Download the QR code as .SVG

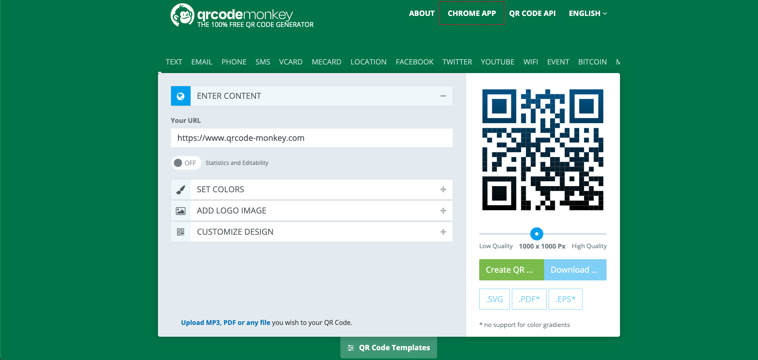pyautogui.click(x=494, y=299)
